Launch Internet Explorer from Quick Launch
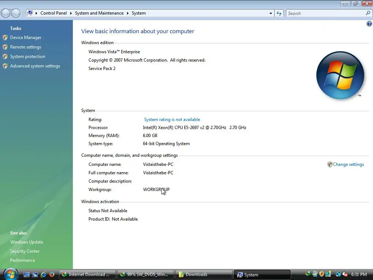Viewport: 373px width, 280px height. click(43, 275)
